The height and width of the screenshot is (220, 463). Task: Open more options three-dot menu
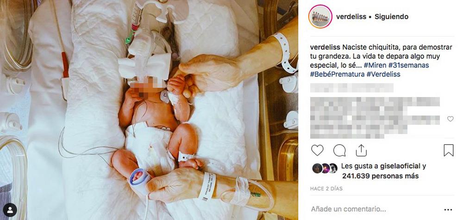(x=448, y=210)
